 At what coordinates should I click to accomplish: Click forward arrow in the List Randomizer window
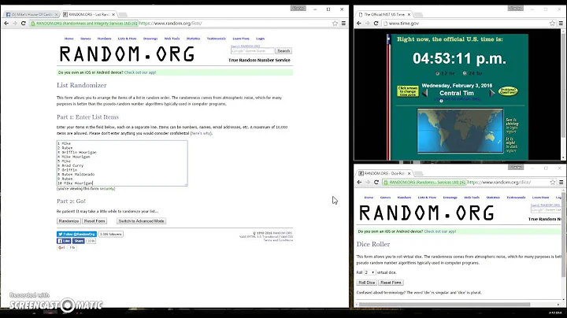click(x=15, y=23)
